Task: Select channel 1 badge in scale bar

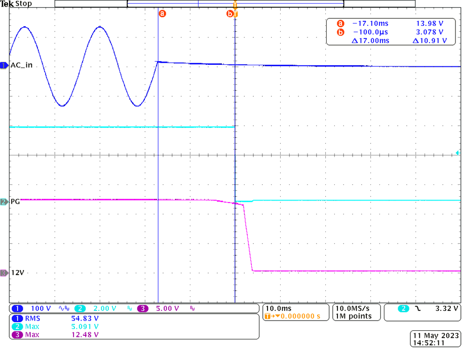Action: coord(17,308)
